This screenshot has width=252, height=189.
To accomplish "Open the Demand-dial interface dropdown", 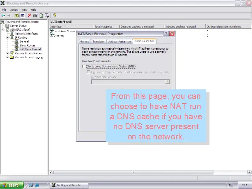I will tap(167, 82).
